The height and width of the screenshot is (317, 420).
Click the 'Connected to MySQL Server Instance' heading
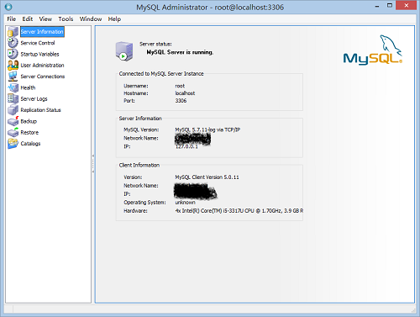(x=161, y=74)
